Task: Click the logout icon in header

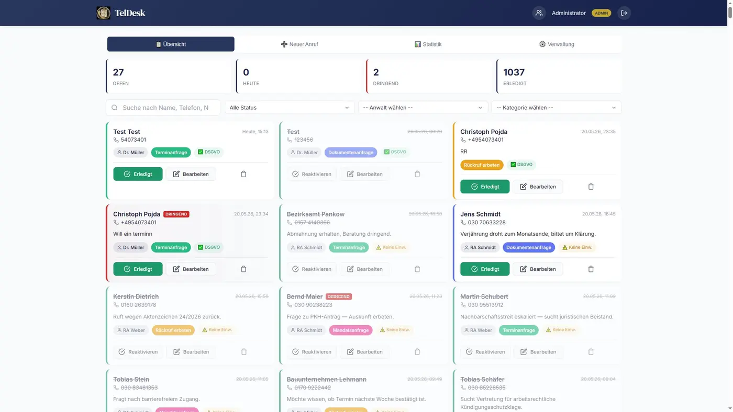Action: (x=624, y=13)
